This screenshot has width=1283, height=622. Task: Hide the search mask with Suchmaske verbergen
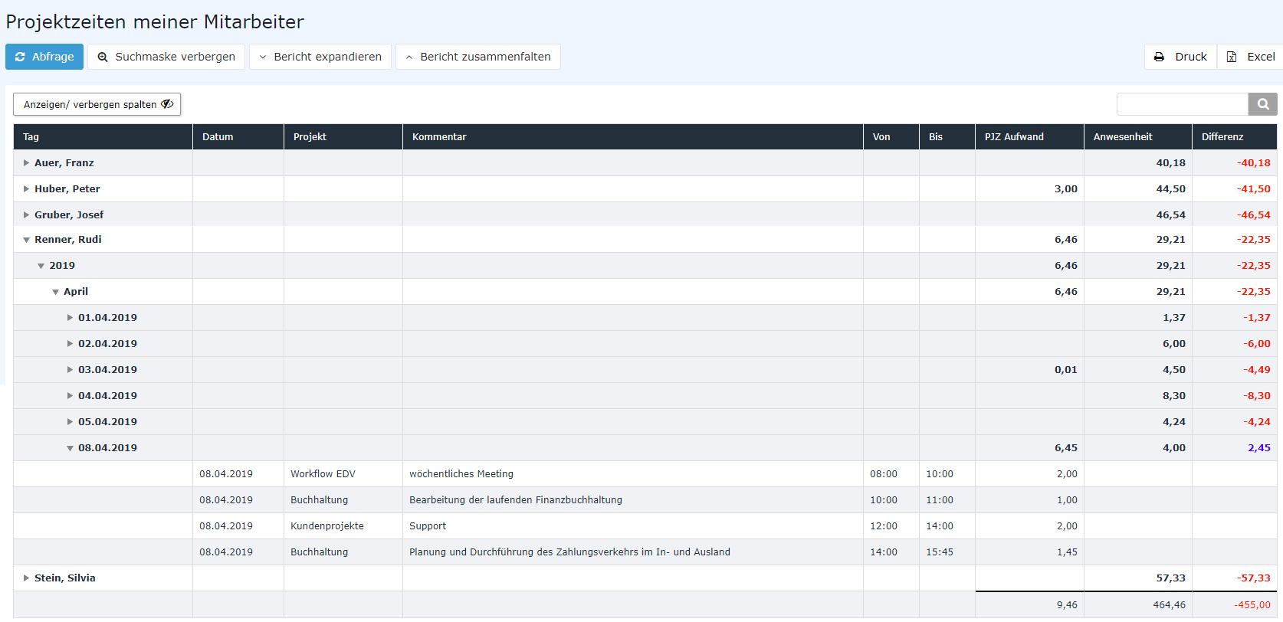tap(166, 57)
